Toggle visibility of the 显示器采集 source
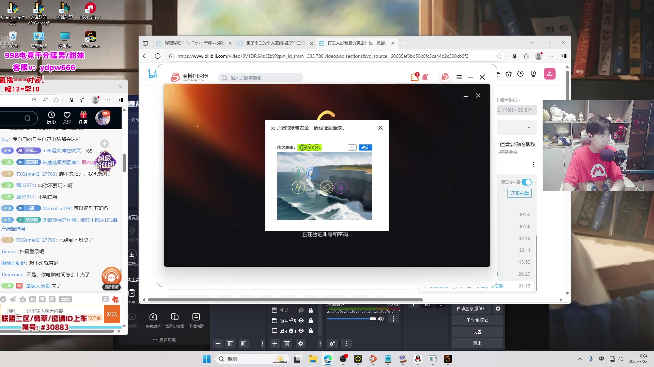Image resolution: width=654 pixels, height=367 pixels. point(301,331)
